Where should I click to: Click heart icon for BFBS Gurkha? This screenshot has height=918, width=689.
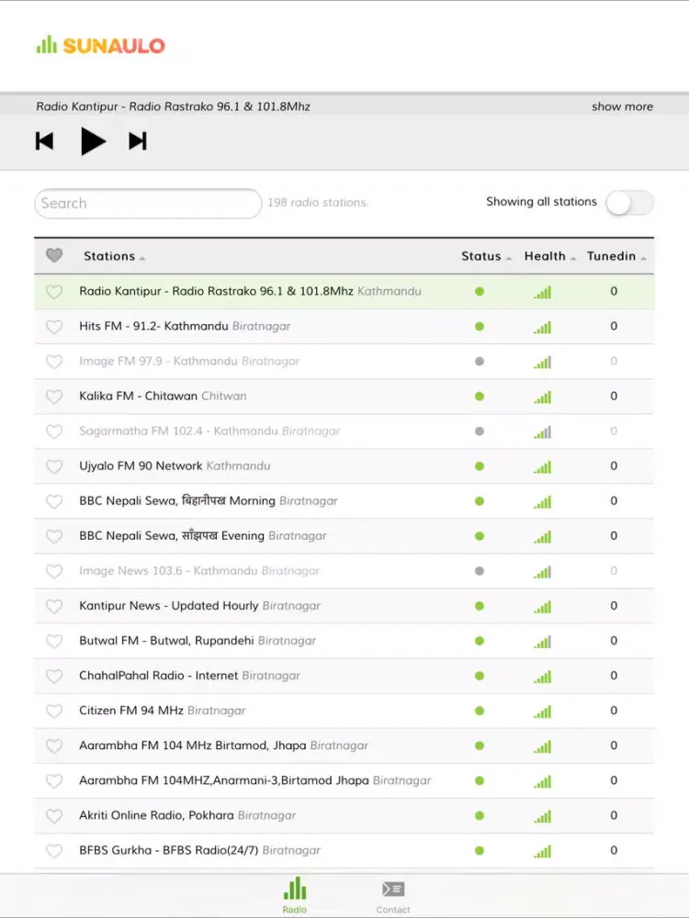[x=54, y=851]
